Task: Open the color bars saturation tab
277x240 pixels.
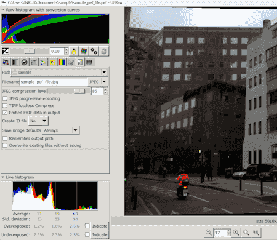Action: 62,62
